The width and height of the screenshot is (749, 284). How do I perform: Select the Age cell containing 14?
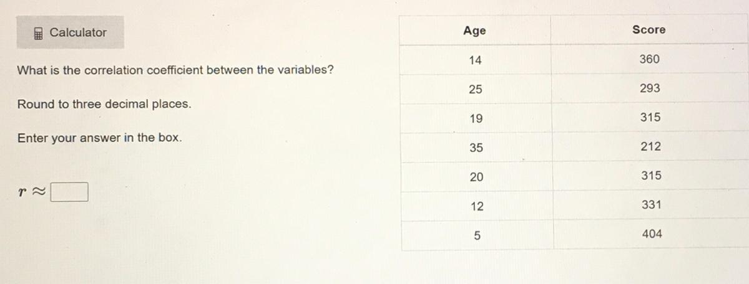(x=475, y=60)
